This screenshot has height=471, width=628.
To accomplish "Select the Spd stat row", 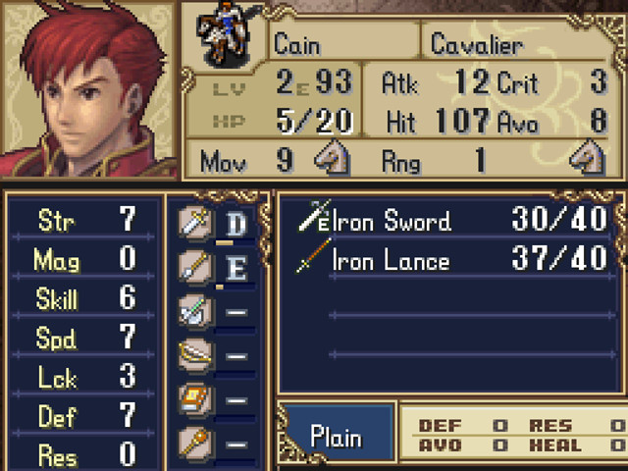I will pyautogui.click(x=83, y=338).
